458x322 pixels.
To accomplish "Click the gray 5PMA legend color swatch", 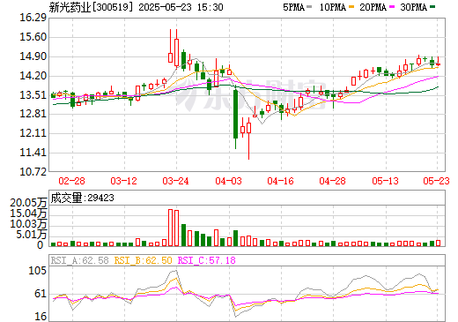I will point(309,7).
